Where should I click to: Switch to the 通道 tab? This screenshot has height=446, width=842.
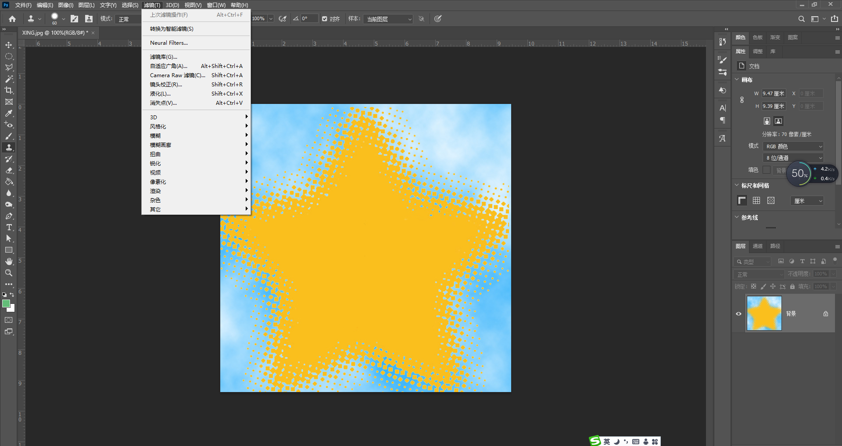758,246
